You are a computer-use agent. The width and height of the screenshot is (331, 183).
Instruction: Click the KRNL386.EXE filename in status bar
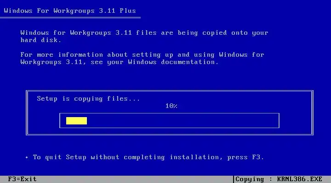click(300, 179)
